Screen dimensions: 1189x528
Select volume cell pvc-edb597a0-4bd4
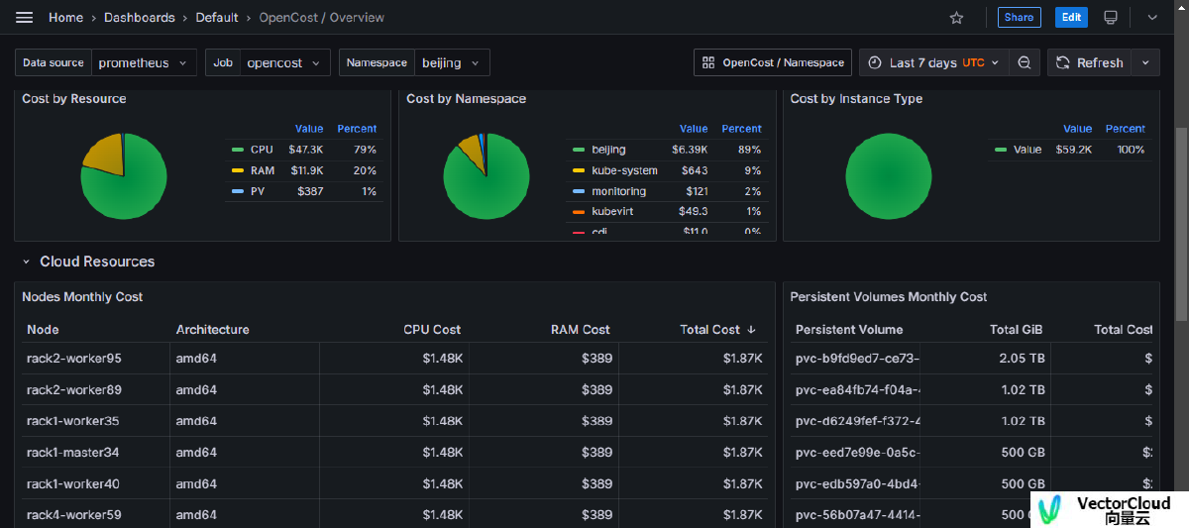coord(857,484)
